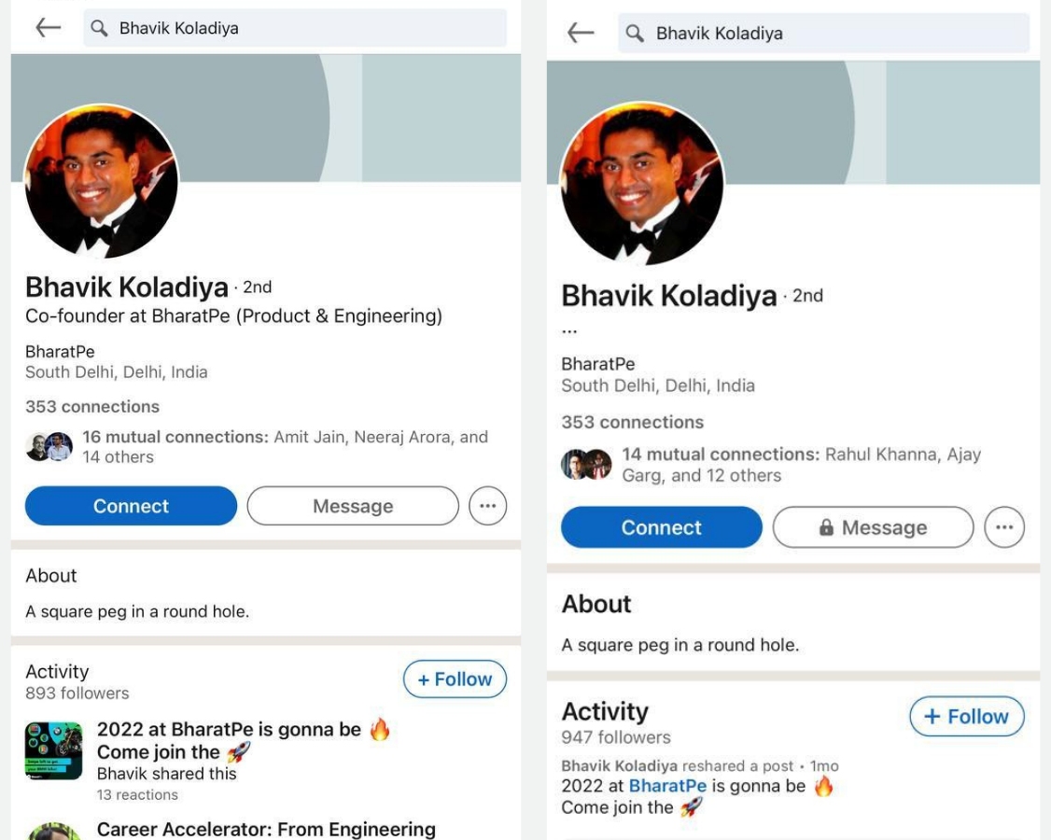Open the left profile's three-dot more menu

(x=487, y=506)
